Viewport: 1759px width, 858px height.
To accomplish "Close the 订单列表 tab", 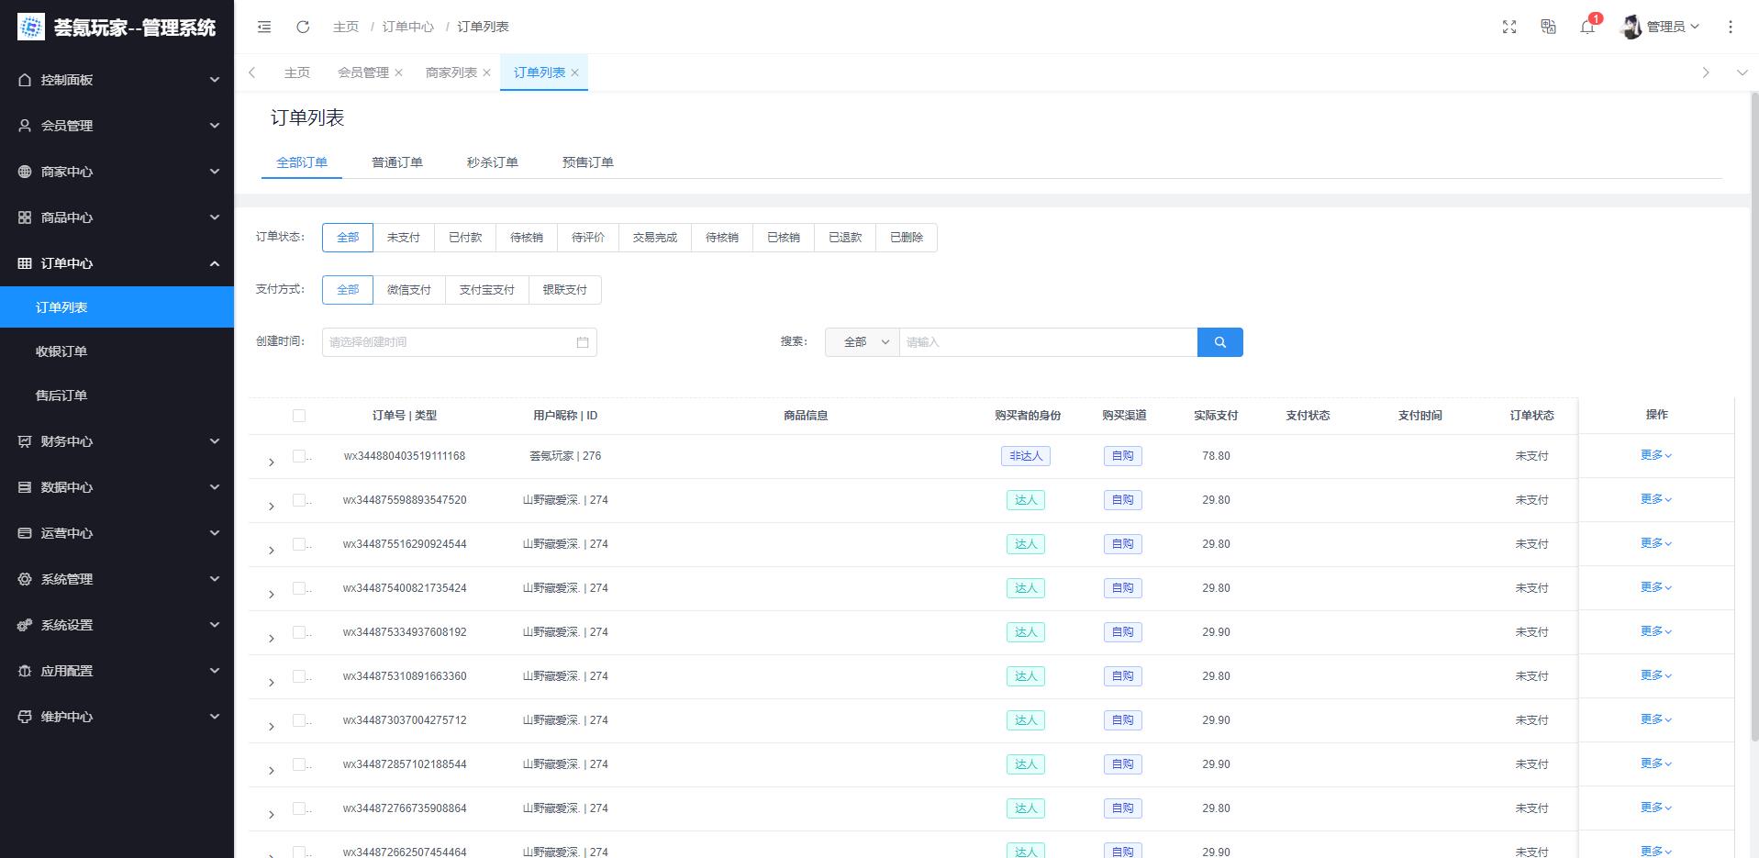I will click(x=575, y=72).
